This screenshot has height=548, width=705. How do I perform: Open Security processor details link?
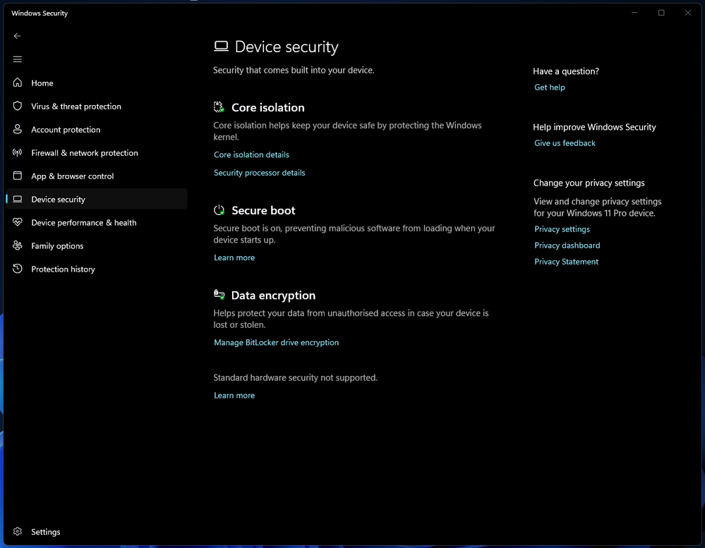click(x=260, y=173)
